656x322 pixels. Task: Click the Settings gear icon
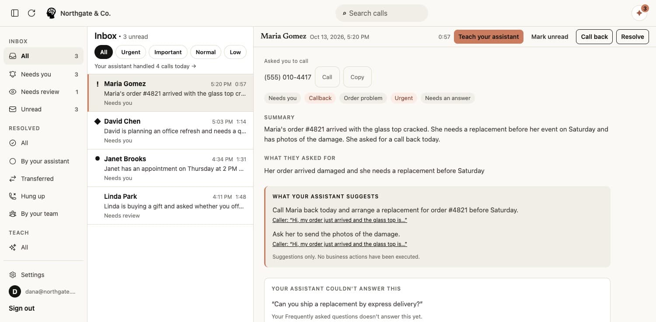point(13,275)
